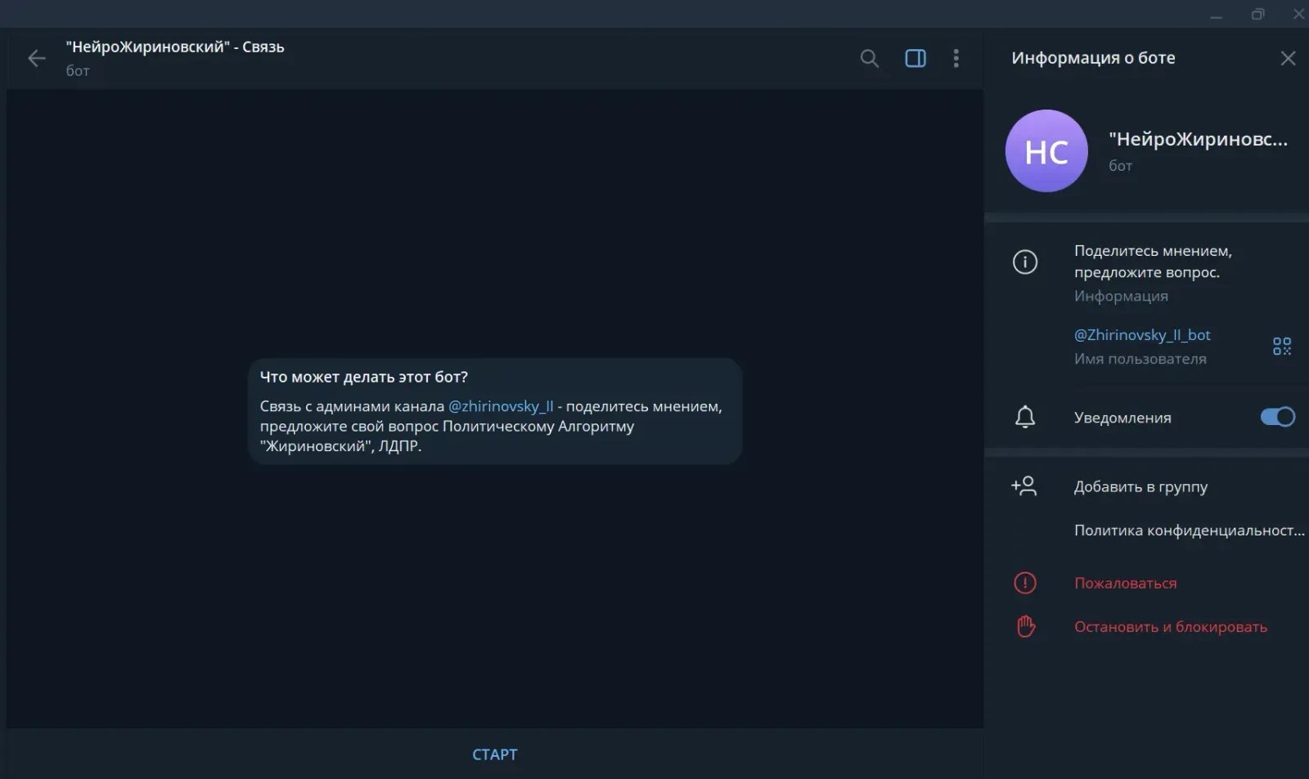Restore down the Telegram window
The width and height of the screenshot is (1309, 779).
[1257, 14]
